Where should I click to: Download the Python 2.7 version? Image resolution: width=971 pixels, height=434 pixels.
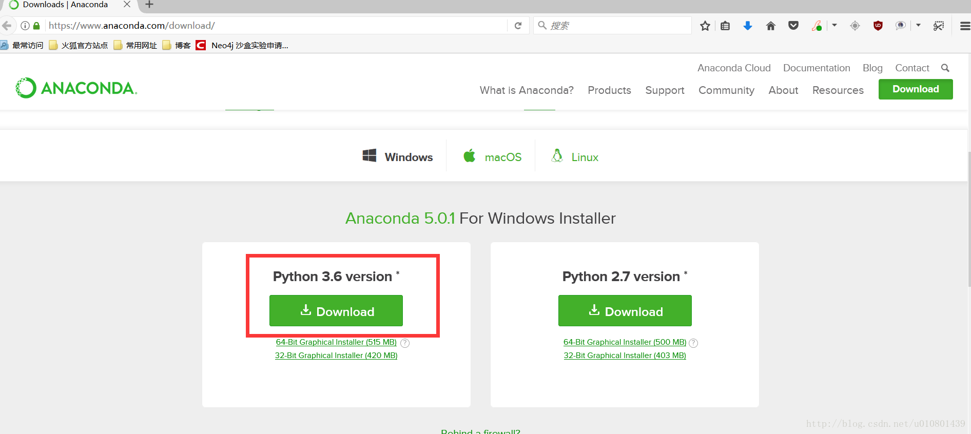click(625, 310)
